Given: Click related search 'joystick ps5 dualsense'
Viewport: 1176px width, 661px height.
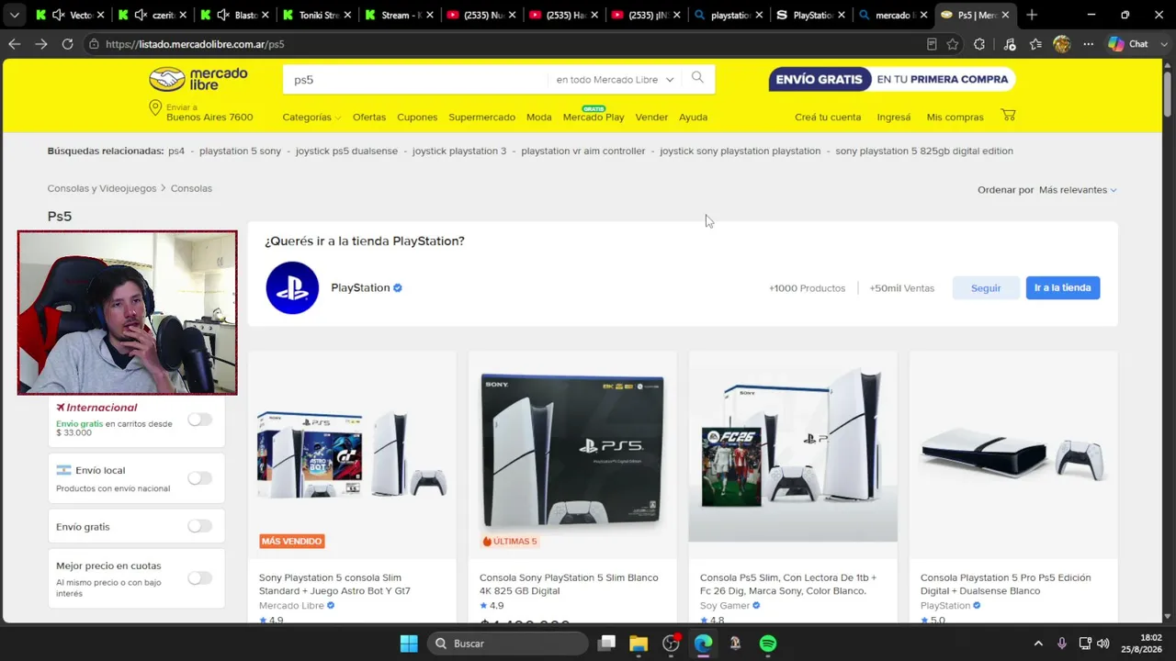Looking at the screenshot, I should click(346, 151).
